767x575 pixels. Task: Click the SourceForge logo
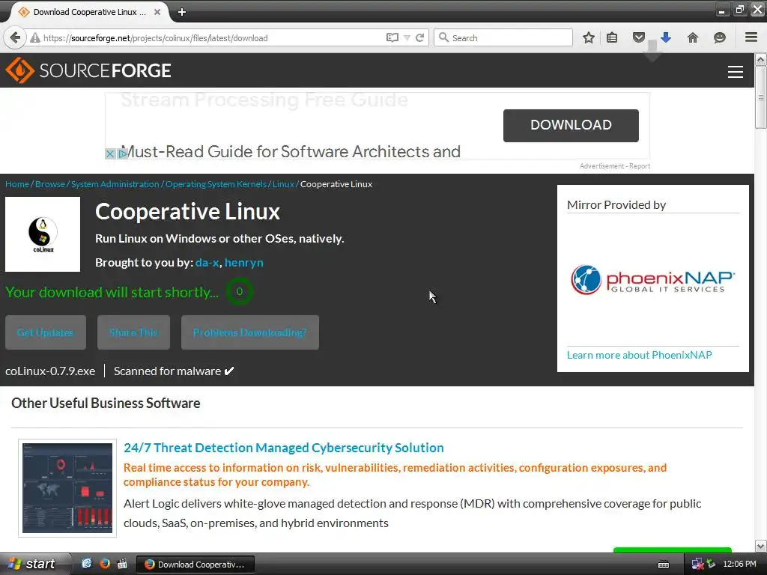(x=88, y=70)
